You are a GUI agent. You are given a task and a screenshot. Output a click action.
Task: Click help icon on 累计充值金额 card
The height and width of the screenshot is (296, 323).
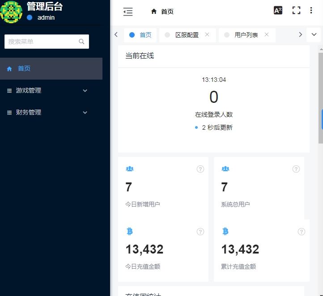pos(302,232)
